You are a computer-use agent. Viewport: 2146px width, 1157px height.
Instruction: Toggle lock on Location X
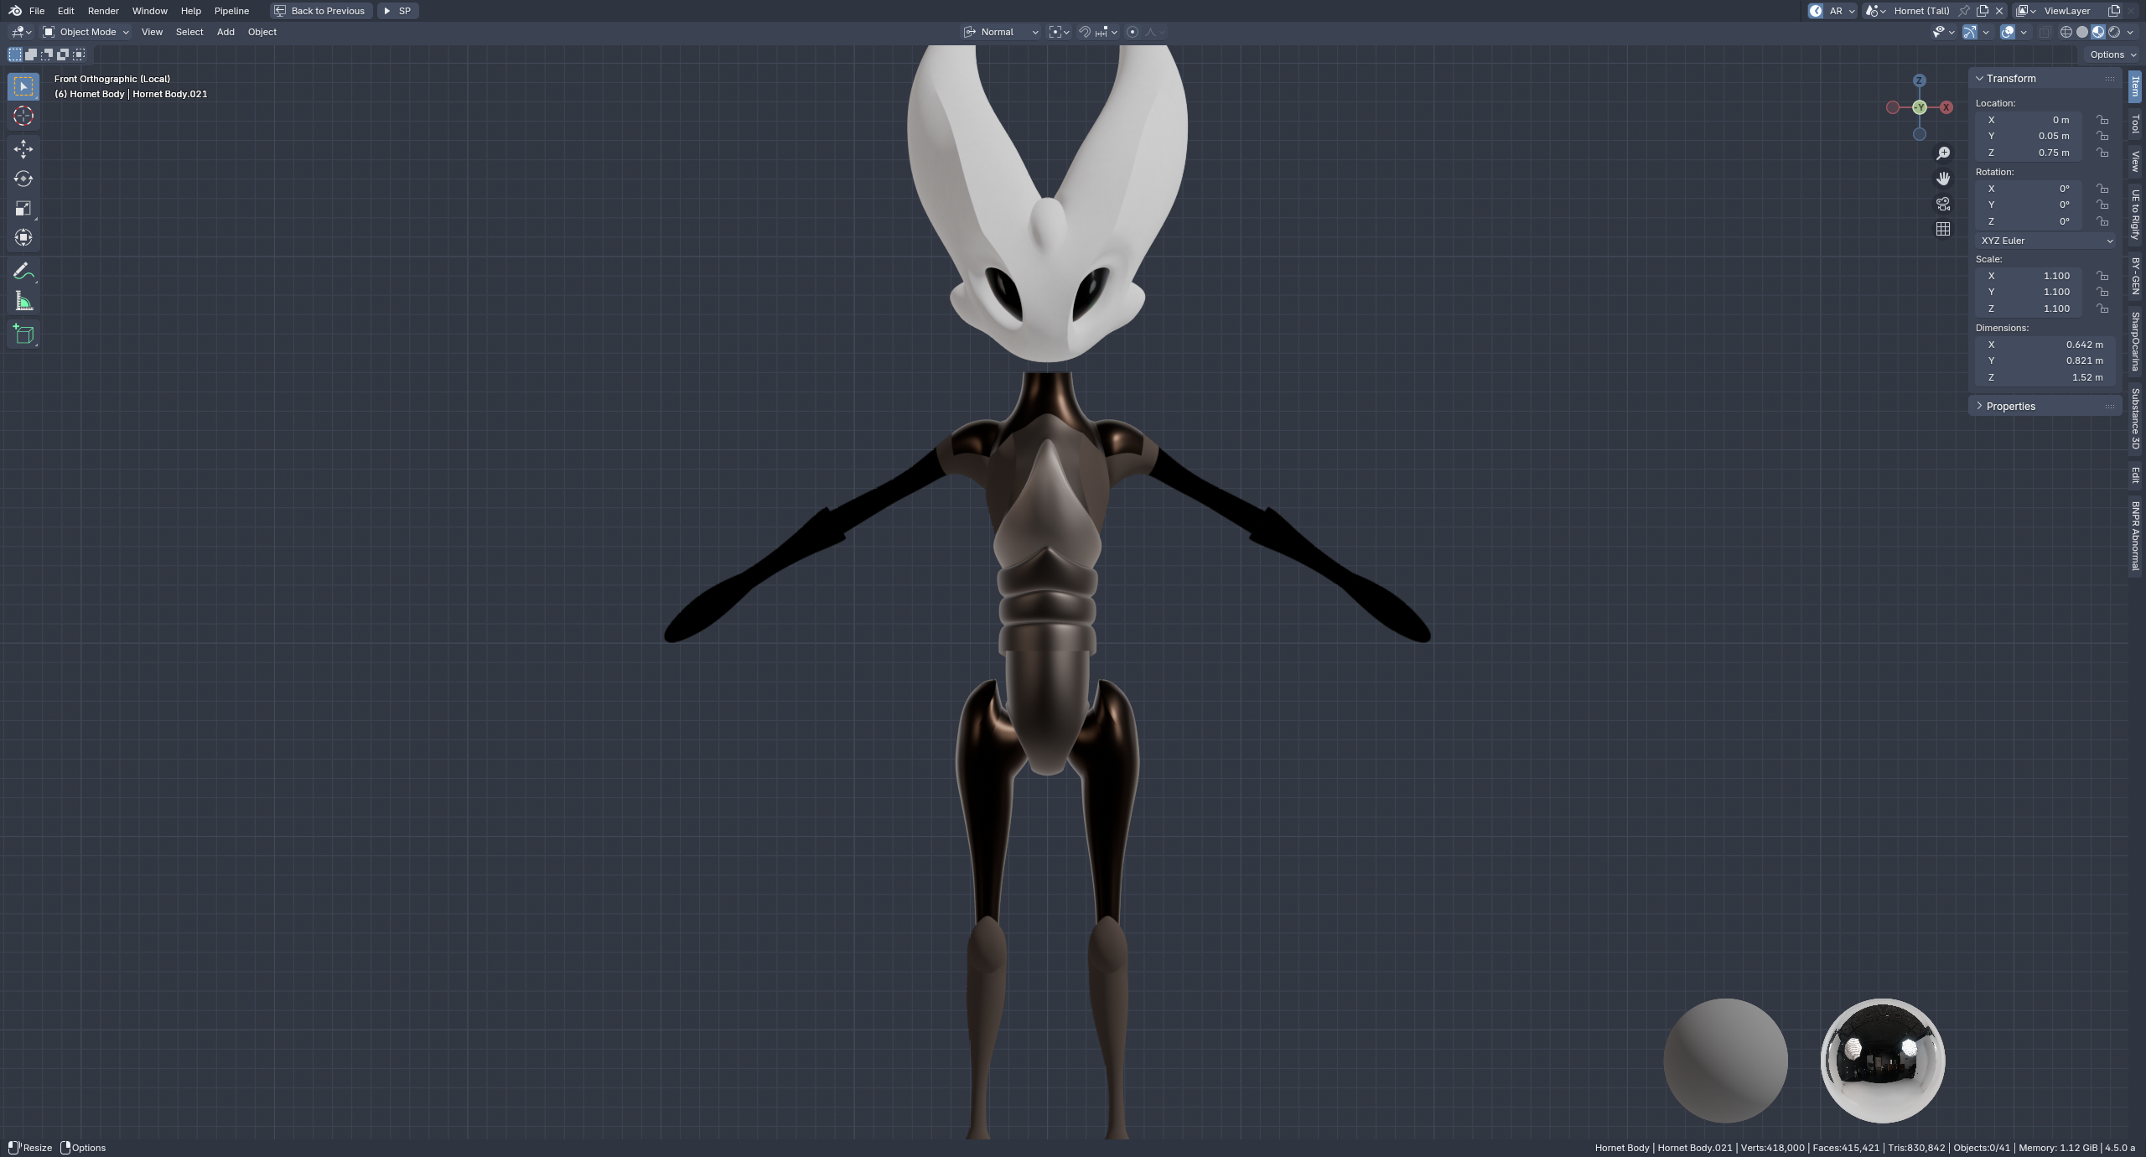click(x=2102, y=120)
